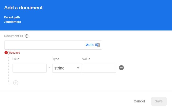This screenshot has width=172, height=111.
Task: Click the /customers parent path text
Action: (x=13, y=22)
